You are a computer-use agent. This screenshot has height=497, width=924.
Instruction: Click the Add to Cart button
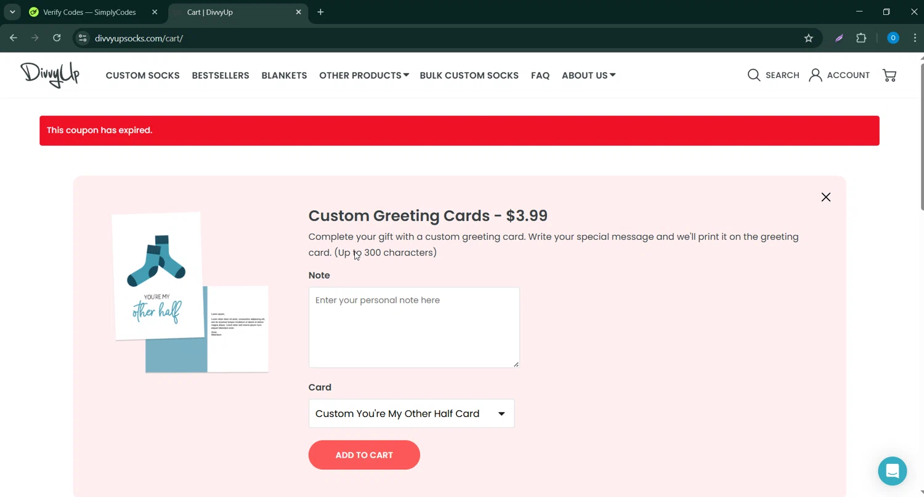click(364, 455)
